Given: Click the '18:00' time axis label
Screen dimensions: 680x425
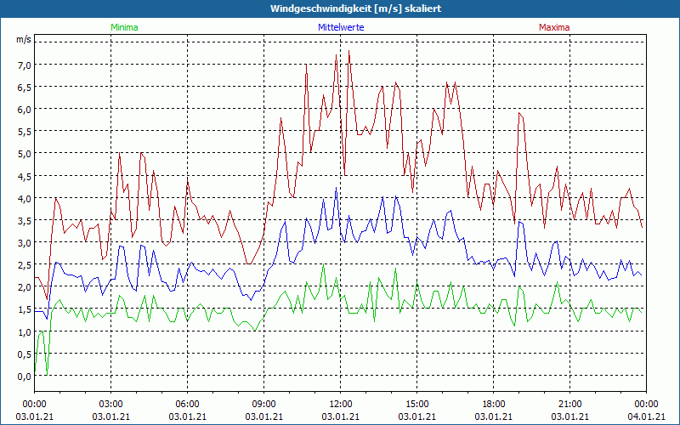Looking at the screenshot, I should pos(494,405).
